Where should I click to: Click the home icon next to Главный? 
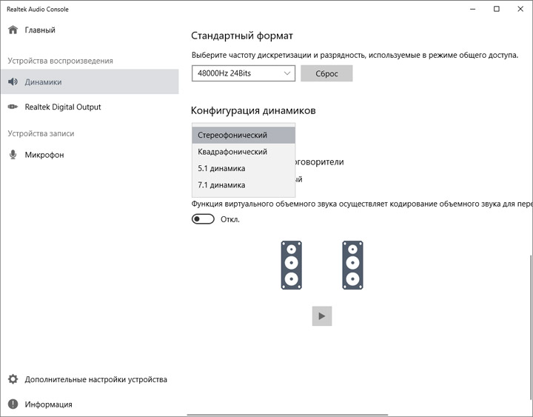[13, 30]
